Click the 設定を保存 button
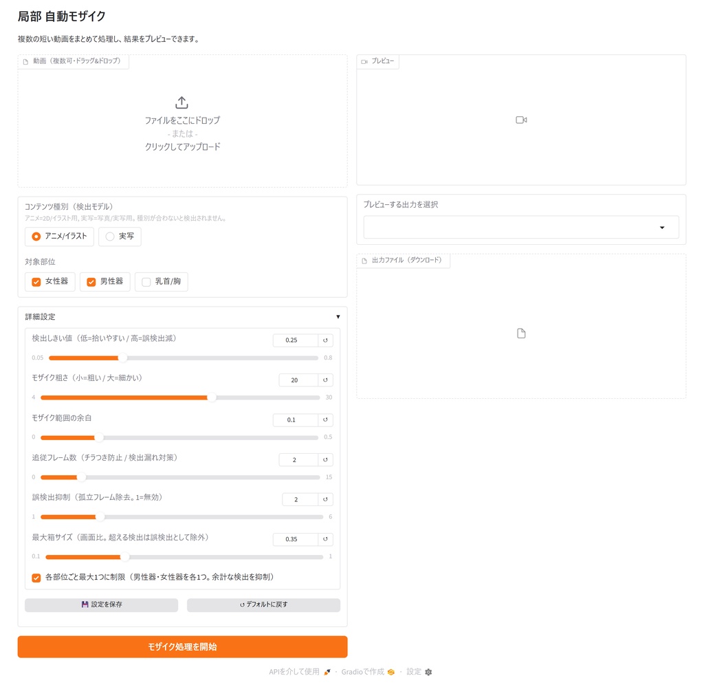The image size is (704, 687). 102,604
